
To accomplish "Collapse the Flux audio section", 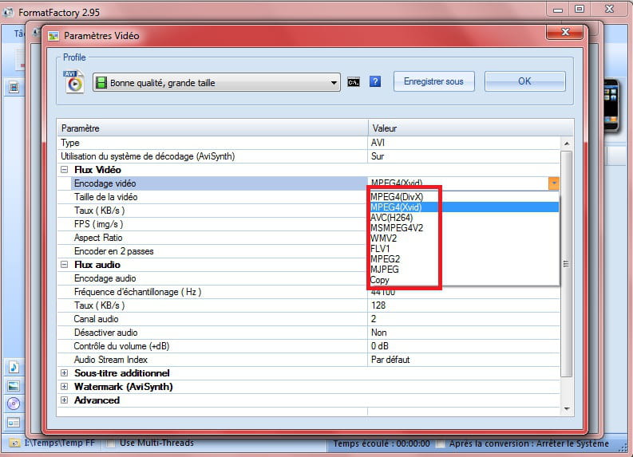I will click(64, 265).
